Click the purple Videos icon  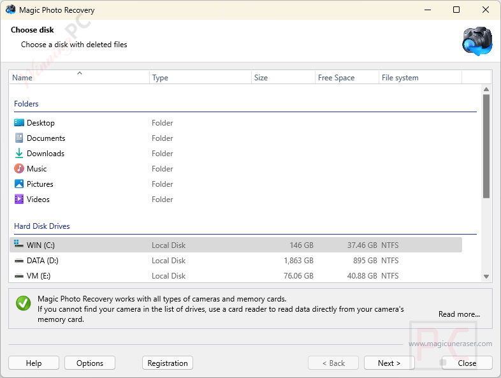[x=19, y=199]
